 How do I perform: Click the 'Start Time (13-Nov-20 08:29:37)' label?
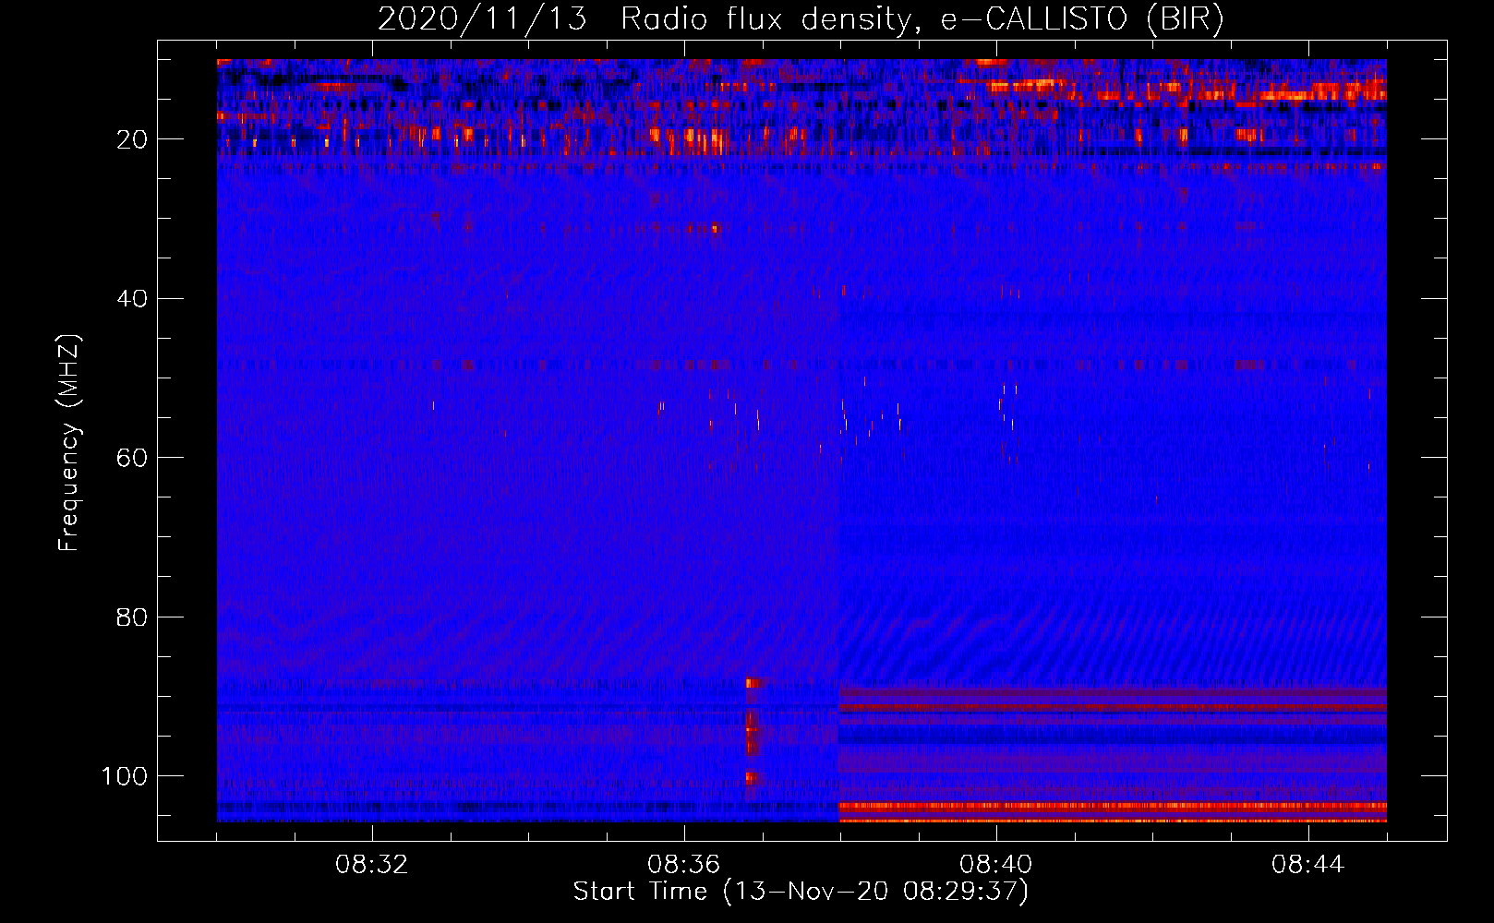(x=801, y=892)
